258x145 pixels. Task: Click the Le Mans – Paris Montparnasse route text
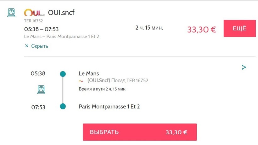62,37
